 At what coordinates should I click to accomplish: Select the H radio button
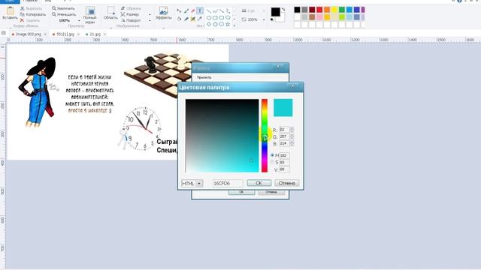click(x=272, y=155)
